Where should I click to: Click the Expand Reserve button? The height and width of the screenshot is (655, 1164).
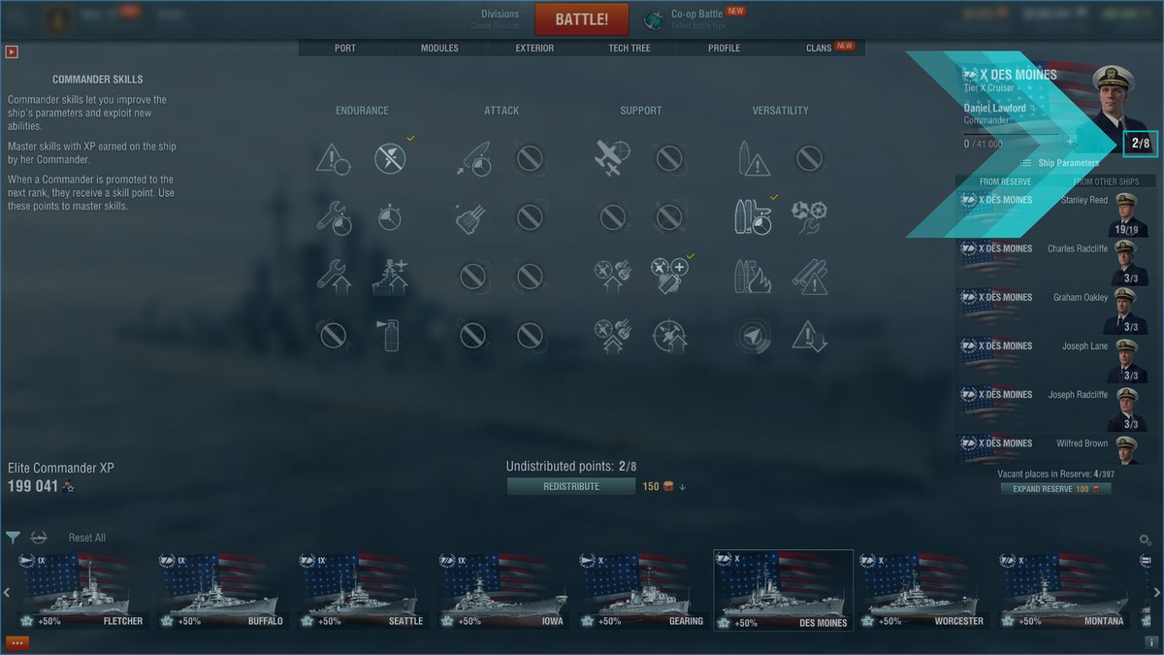coord(1055,489)
